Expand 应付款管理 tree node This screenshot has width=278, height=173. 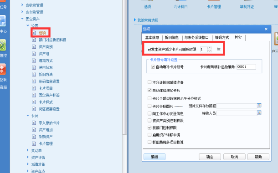click(22, 12)
